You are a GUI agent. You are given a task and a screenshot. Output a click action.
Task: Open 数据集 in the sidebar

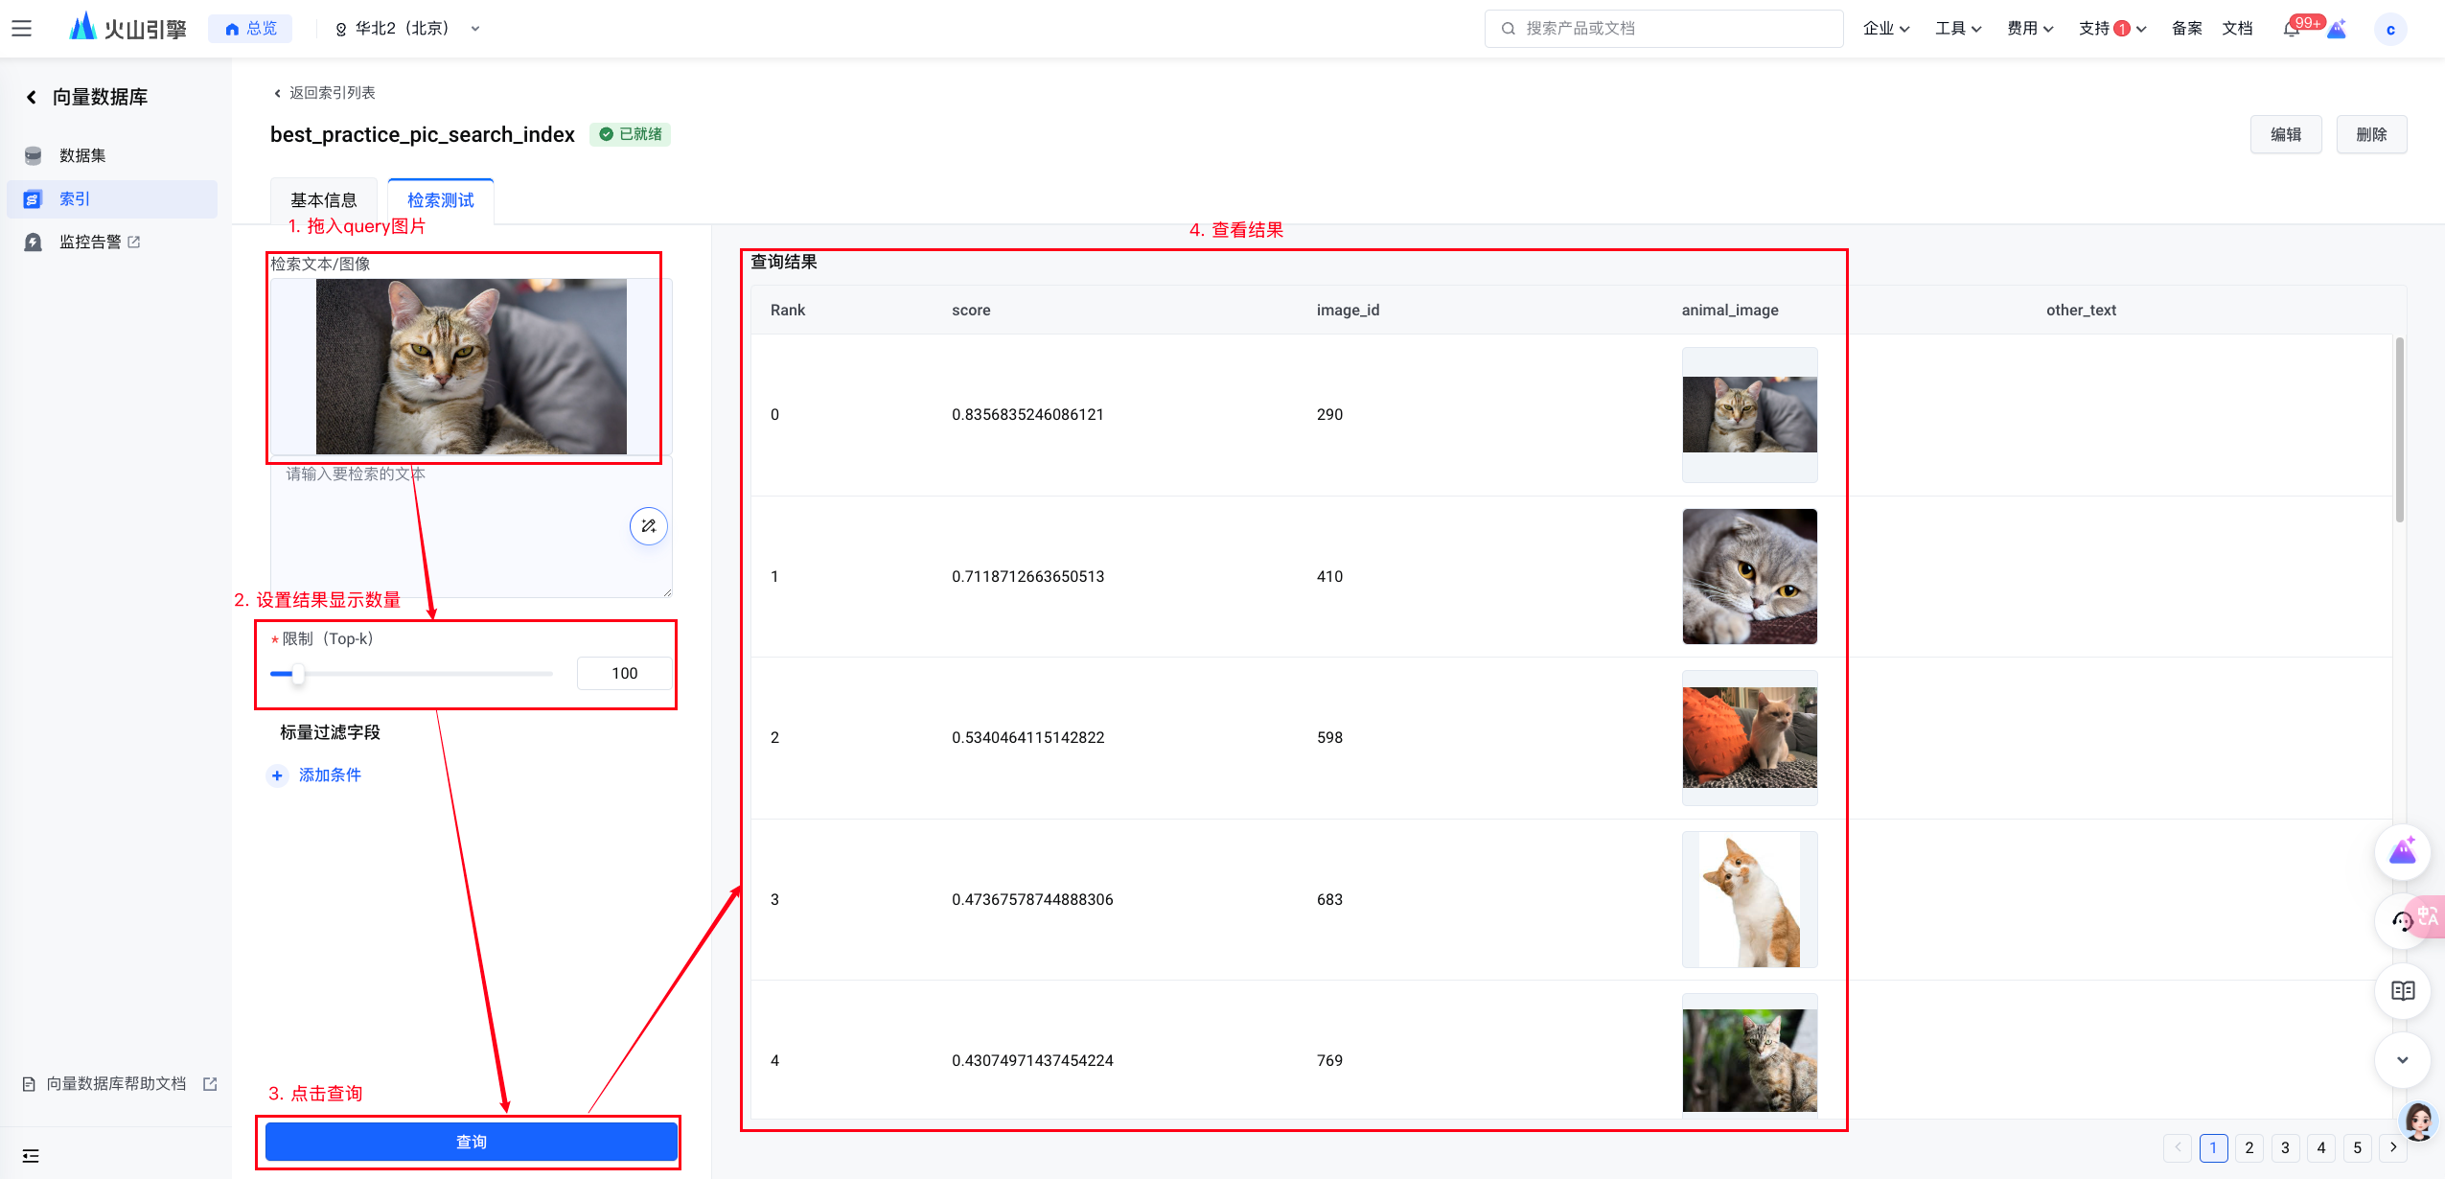point(112,155)
